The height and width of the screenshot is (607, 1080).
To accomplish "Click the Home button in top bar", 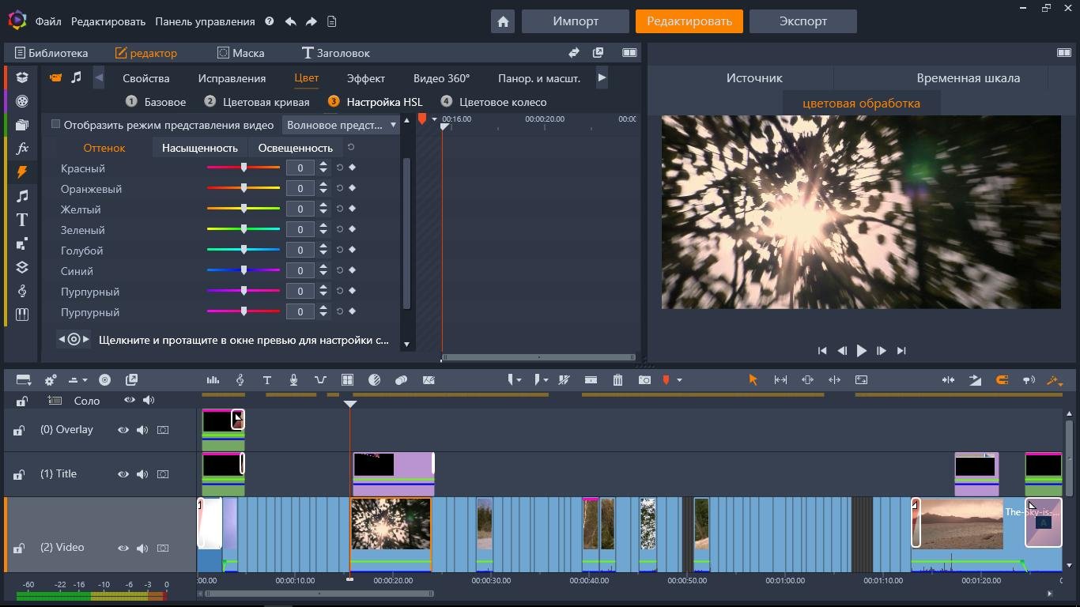I will coord(503,21).
